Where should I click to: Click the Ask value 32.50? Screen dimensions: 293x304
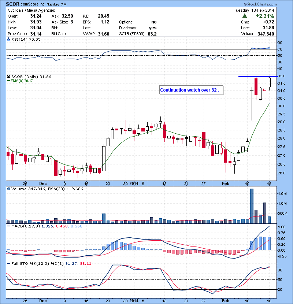tap(67, 16)
